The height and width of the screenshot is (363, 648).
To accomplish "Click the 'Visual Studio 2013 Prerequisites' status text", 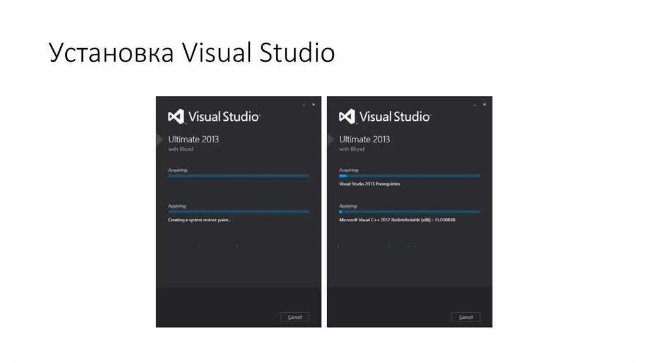I will pyautogui.click(x=370, y=184).
